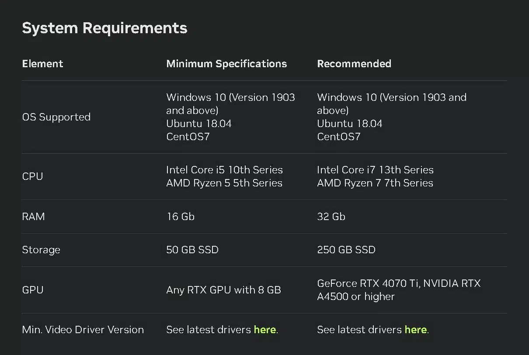The height and width of the screenshot is (355, 529).
Task: Click the Storage row label
Action: pyautogui.click(x=41, y=250)
